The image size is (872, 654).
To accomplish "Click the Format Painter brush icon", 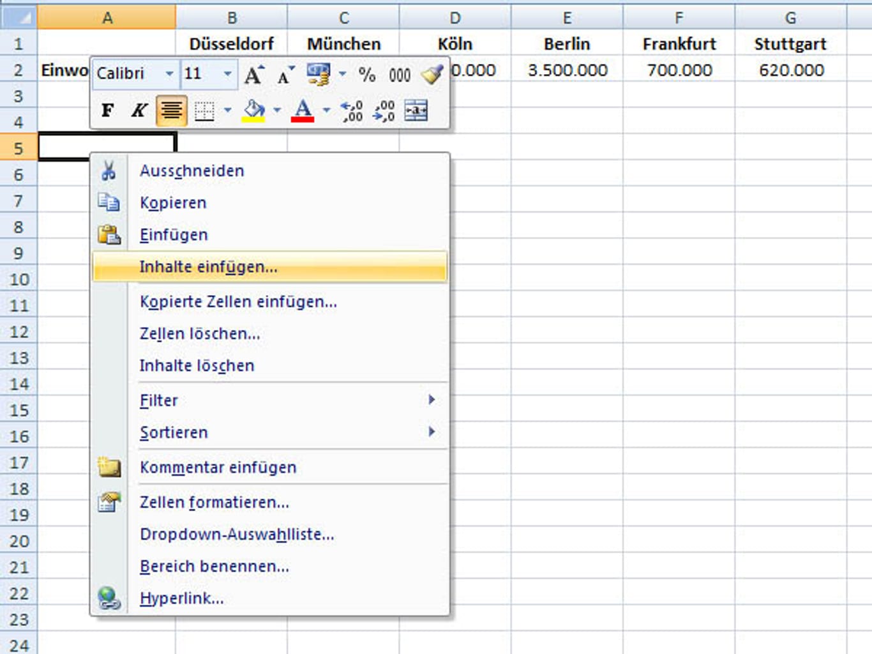I will tap(432, 75).
